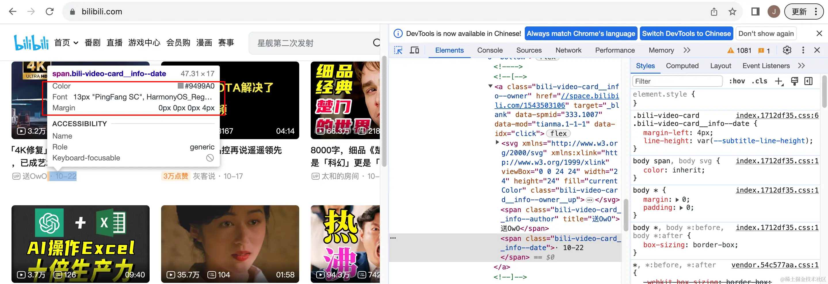Image resolution: width=828 pixels, height=284 pixels.
Task: Dismiss the DevTools language notification bar
Action: (819, 33)
